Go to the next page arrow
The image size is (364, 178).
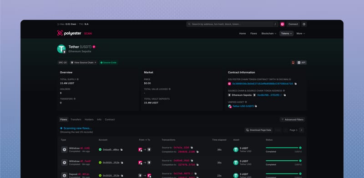301,130
